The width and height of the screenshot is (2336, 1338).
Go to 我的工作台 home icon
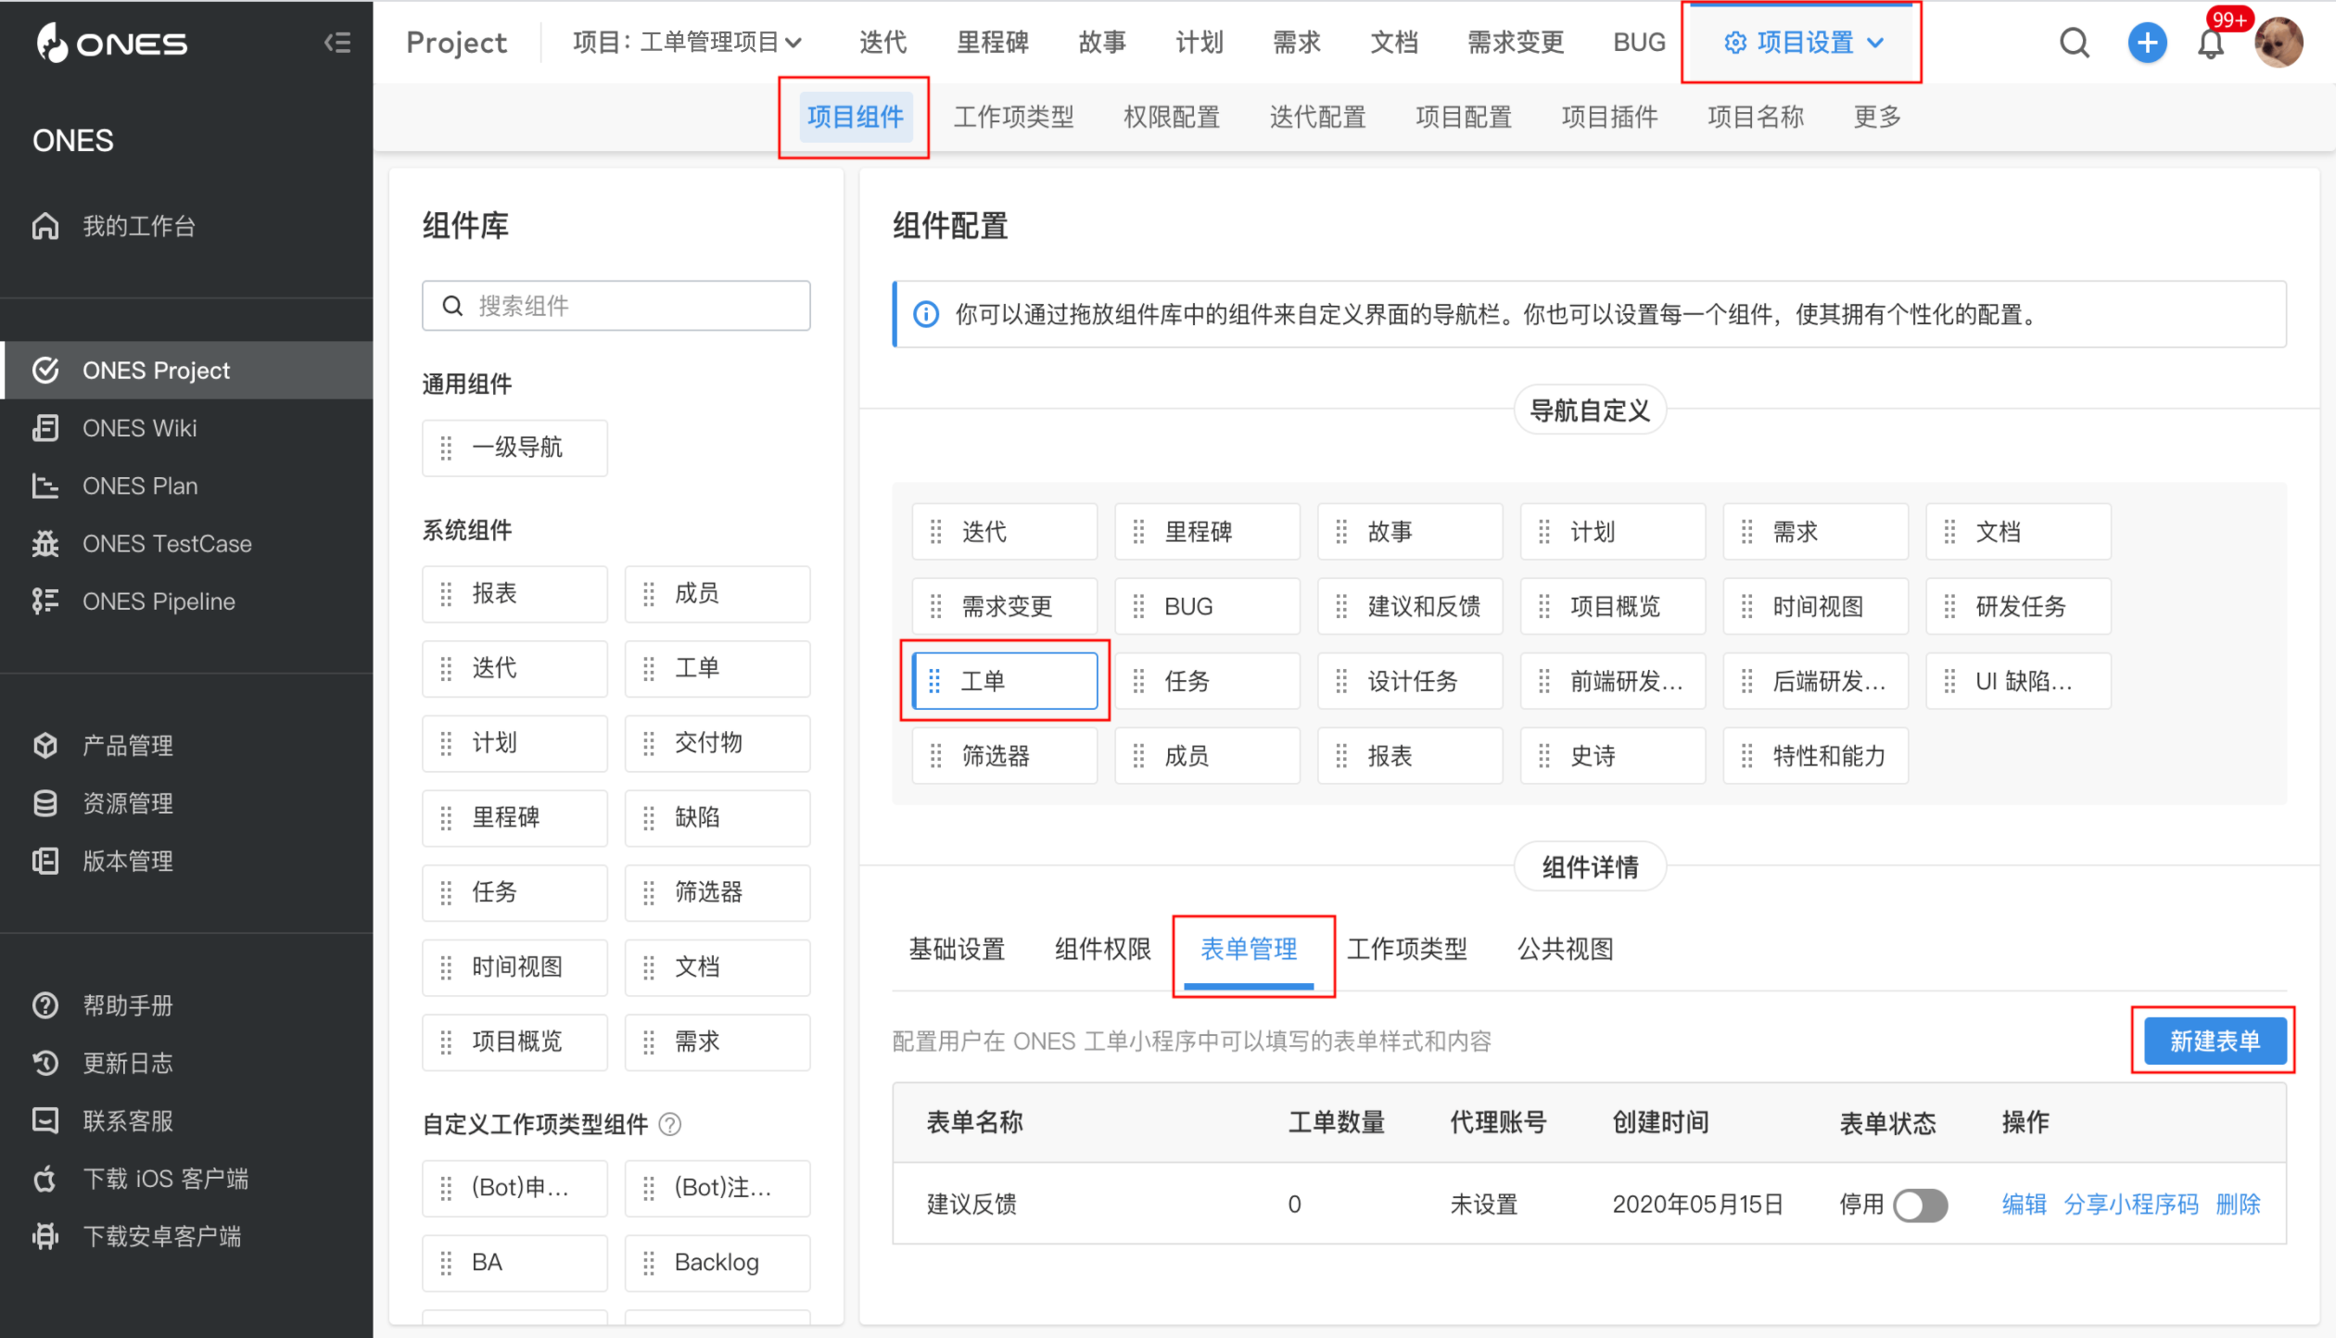pos(45,226)
